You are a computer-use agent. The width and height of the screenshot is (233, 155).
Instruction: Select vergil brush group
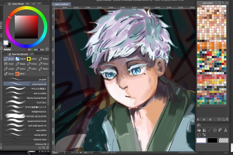(x=9, y=64)
